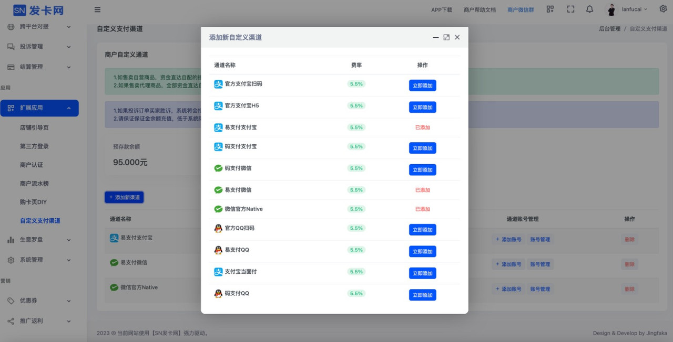Click the 95.000元 balance value
Screen dimensions: 673x342
pyautogui.click(x=130, y=163)
